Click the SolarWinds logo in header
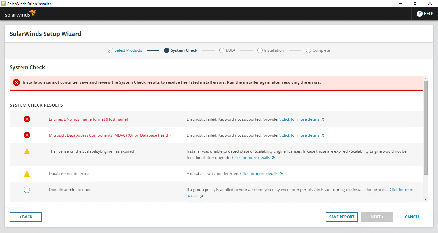The height and width of the screenshot is (233, 438). click(21, 14)
